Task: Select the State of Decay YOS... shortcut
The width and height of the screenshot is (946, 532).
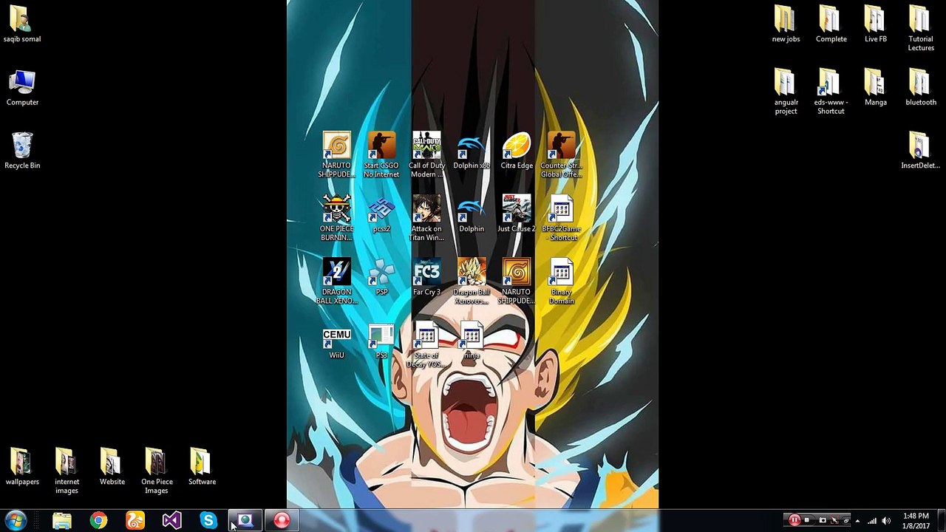Action: [x=426, y=345]
